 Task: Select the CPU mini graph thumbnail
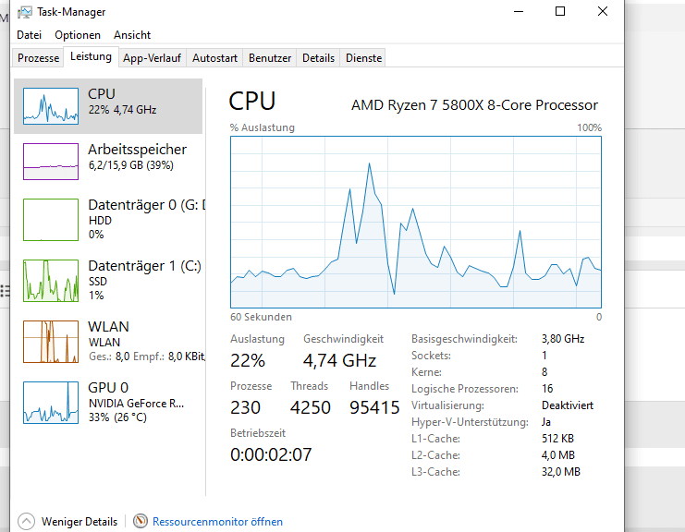pyautogui.click(x=51, y=106)
